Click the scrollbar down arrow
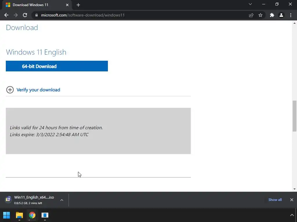The height and width of the screenshot is (222, 297). pyautogui.click(x=294, y=189)
